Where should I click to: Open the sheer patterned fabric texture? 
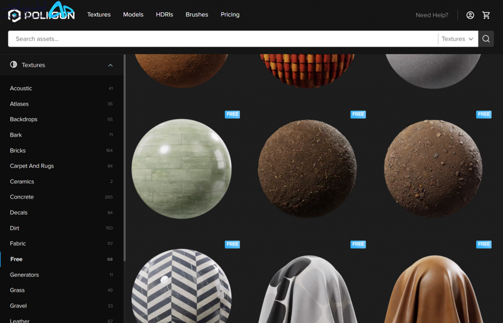[307, 289]
